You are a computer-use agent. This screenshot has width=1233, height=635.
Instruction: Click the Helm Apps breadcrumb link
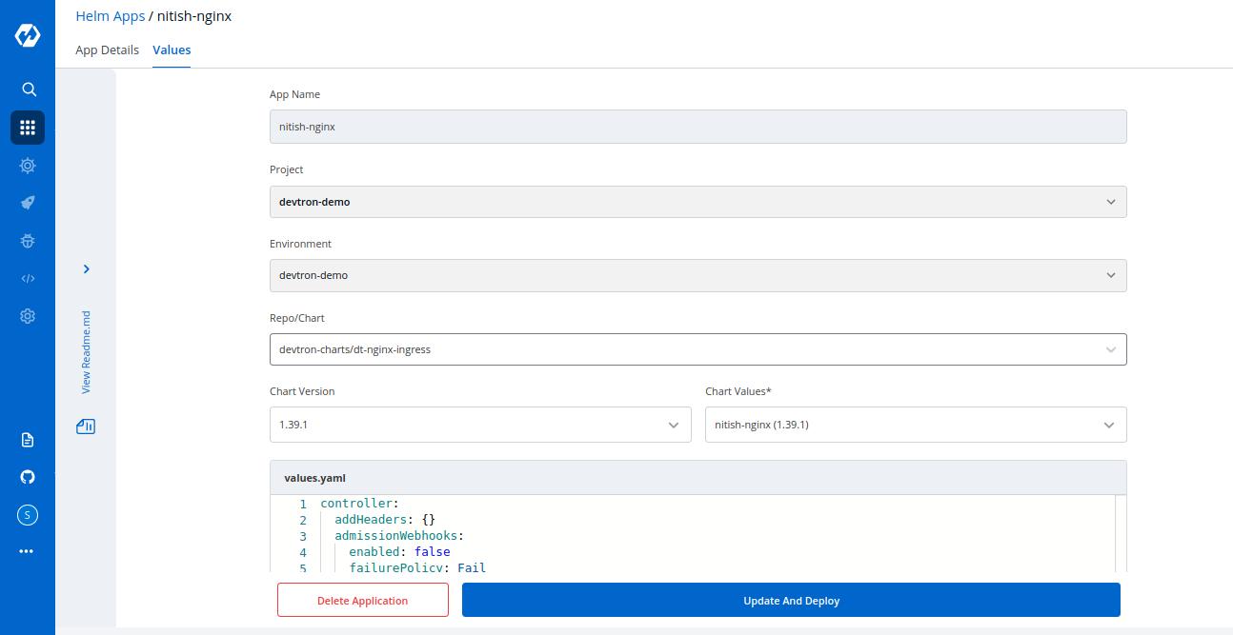coord(111,16)
